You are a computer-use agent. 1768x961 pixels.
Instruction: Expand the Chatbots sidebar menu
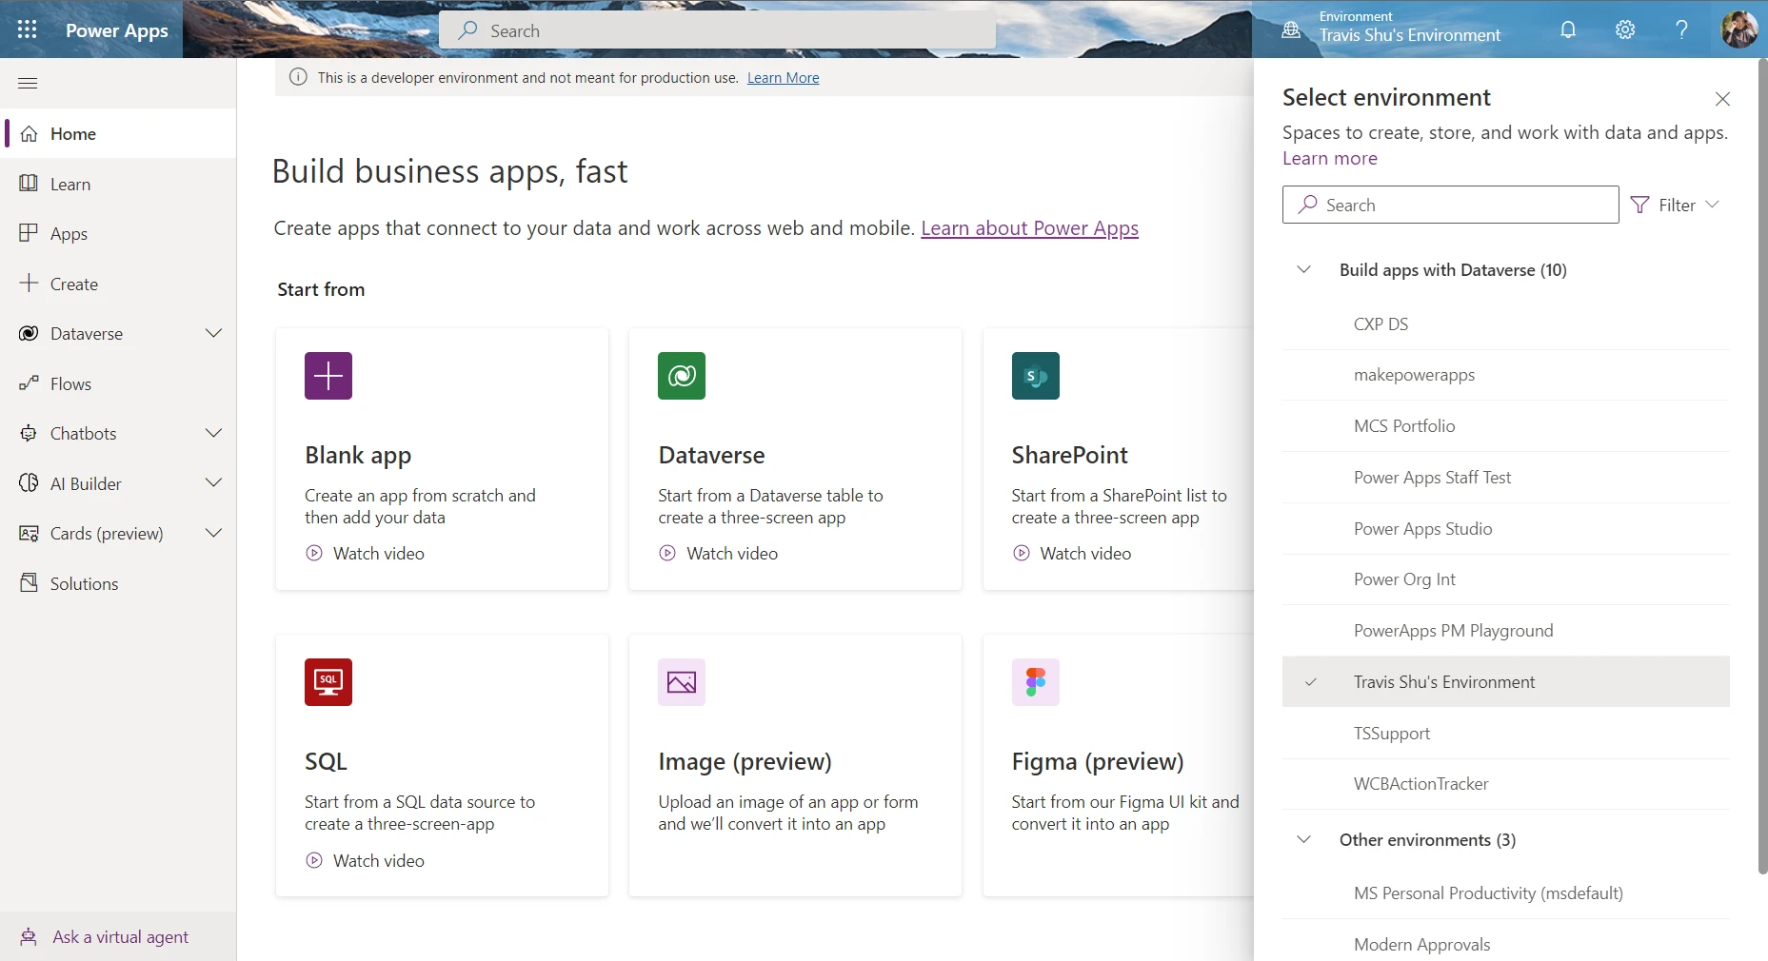(x=213, y=433)
